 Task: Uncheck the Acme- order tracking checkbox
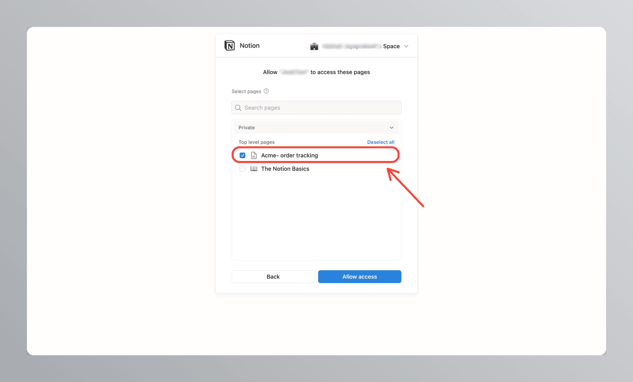pyautogui.click(x=243, y=155)
